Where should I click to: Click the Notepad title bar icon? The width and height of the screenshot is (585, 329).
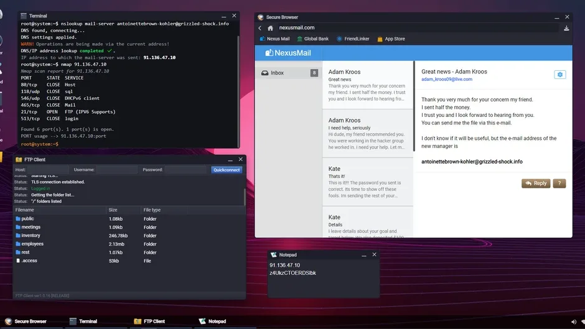click(x=273, y=255)
